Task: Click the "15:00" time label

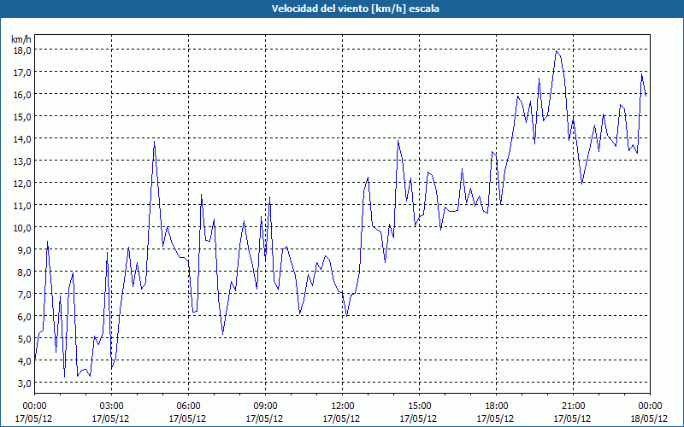Action: (419, 407)
